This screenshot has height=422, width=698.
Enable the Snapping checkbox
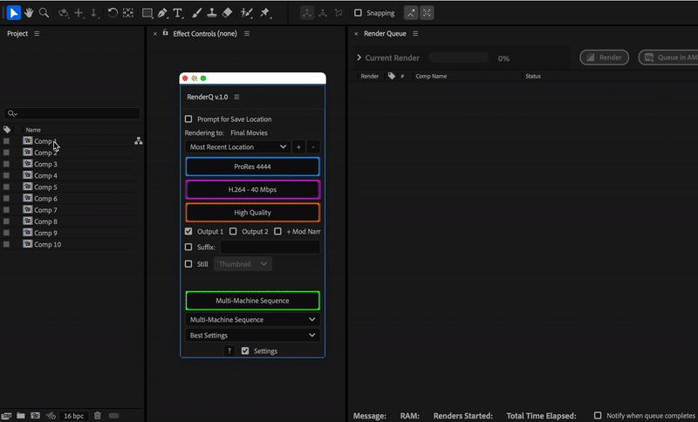click(358, 13)
